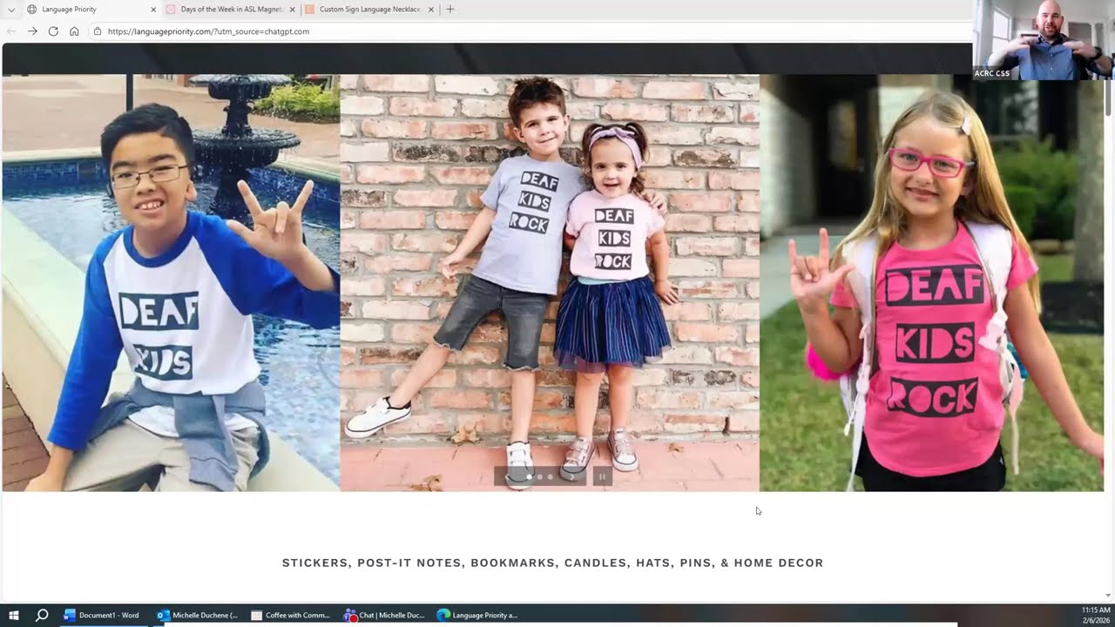Open the Windows Start menu

pos(14,615)
